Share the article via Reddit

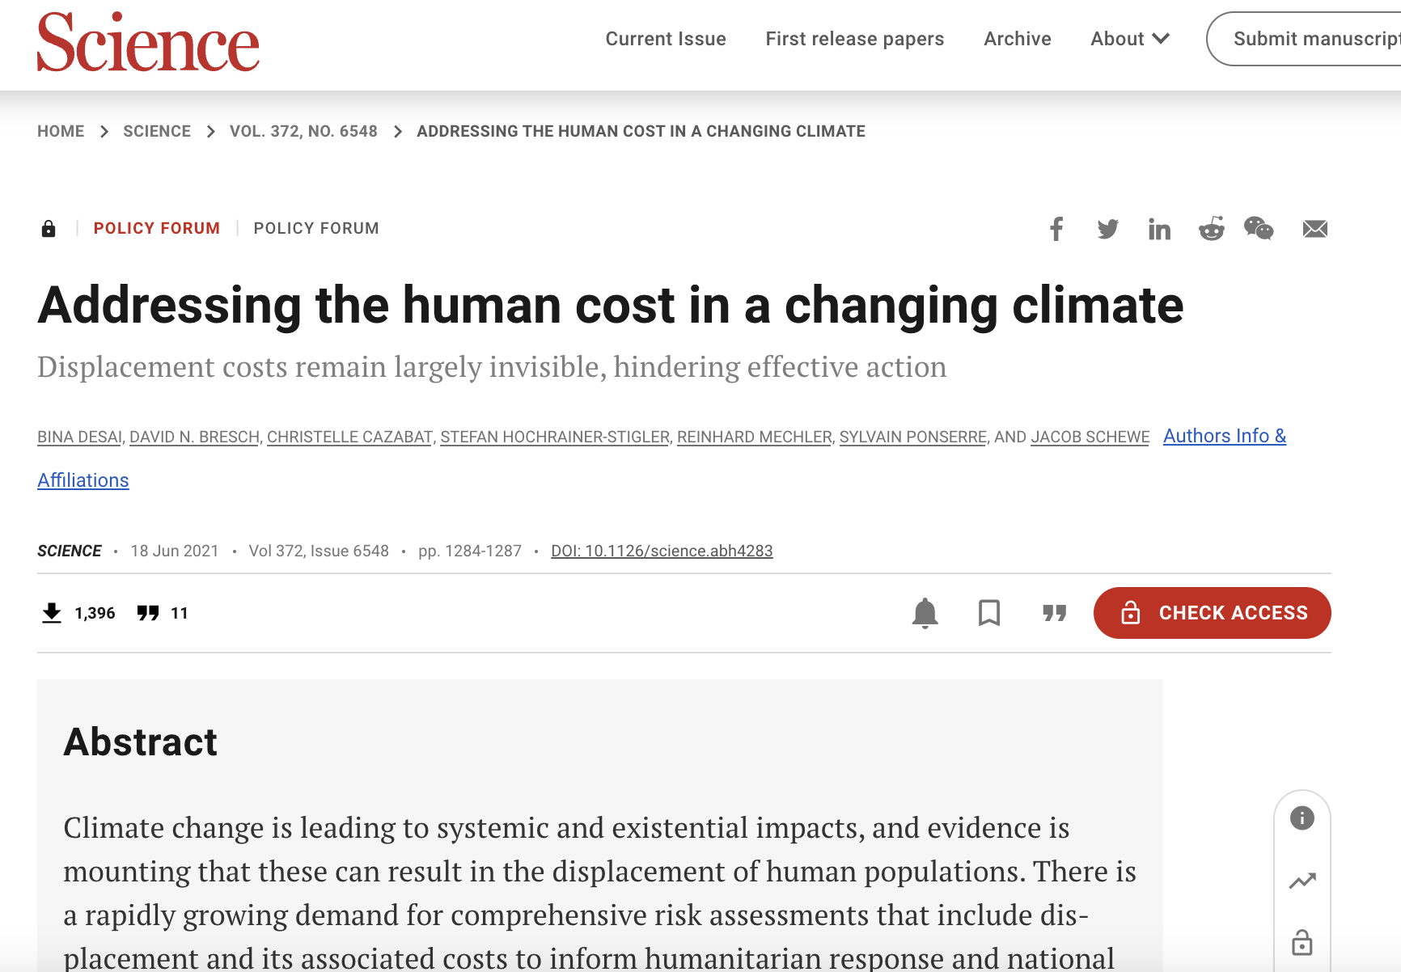click(x=1211, y=229)
